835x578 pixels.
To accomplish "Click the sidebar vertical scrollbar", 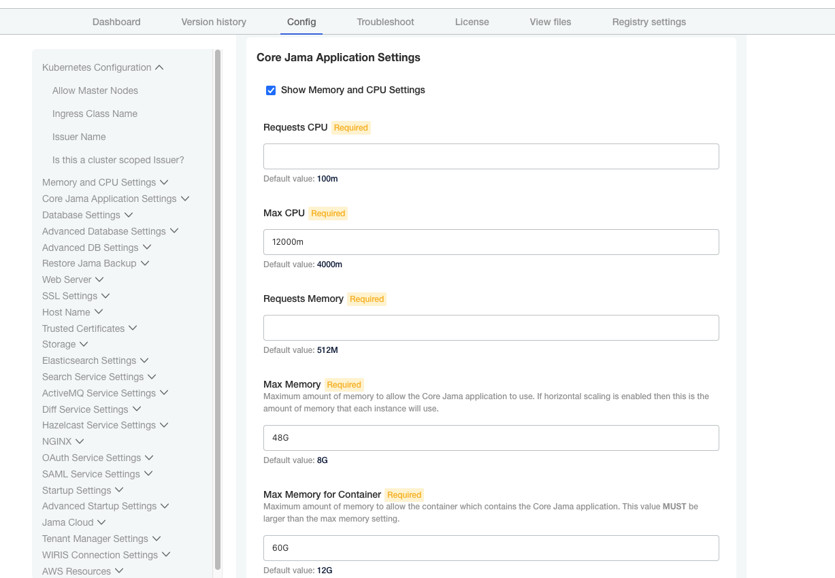I will point(218,309).
